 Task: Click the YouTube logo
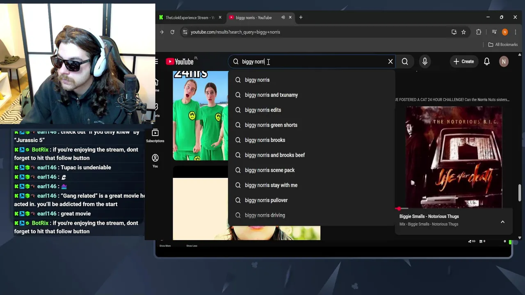[x=180, y=61]
